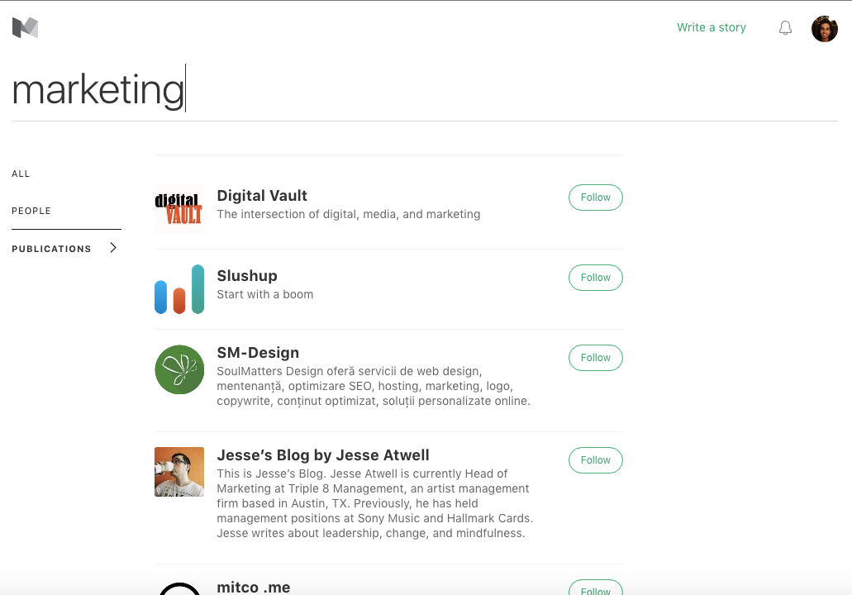Click the Write a story link
This screenshot has height=595, width=852.
coord(711,28)
